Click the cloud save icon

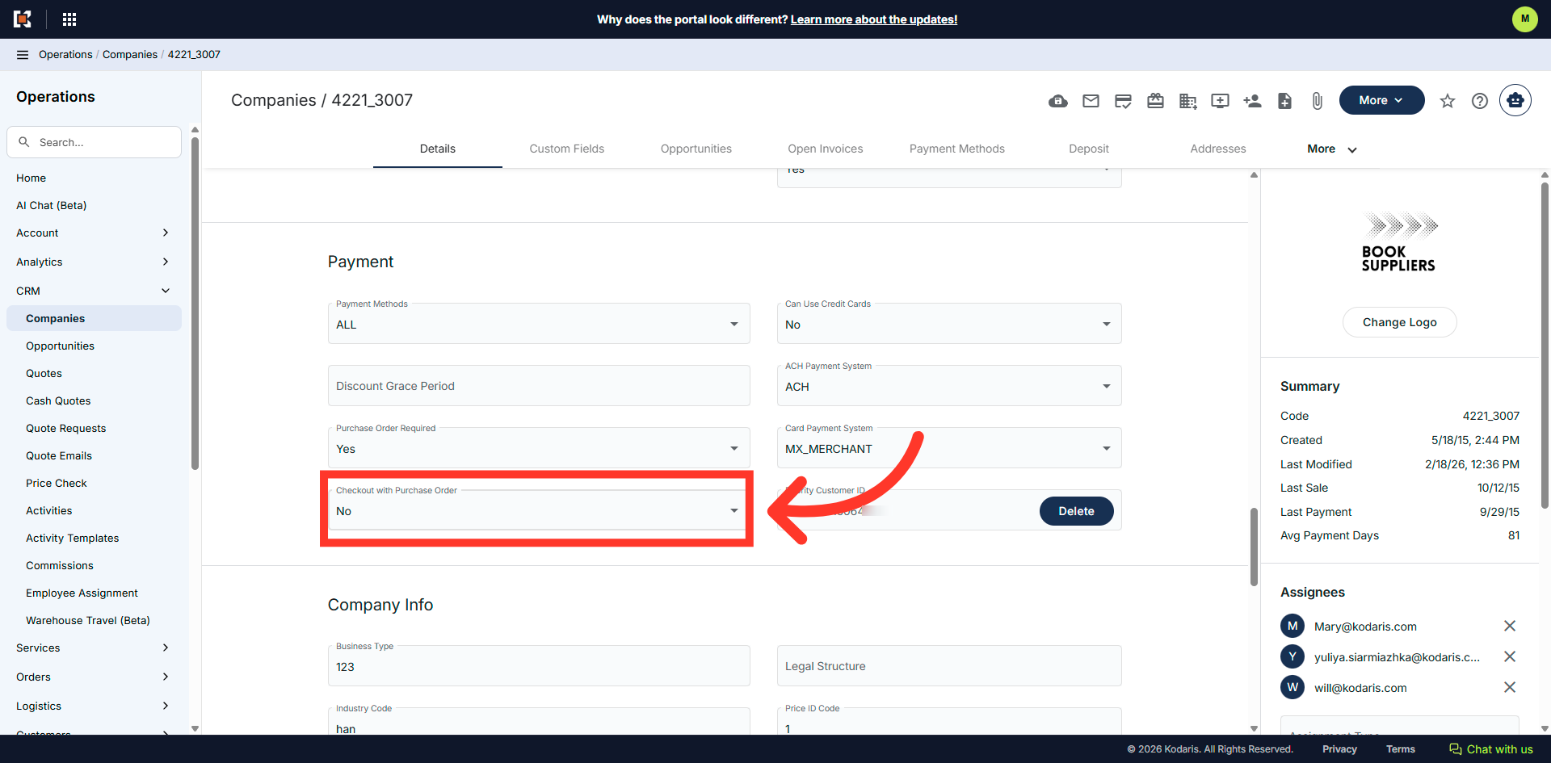click(1058, 101)
